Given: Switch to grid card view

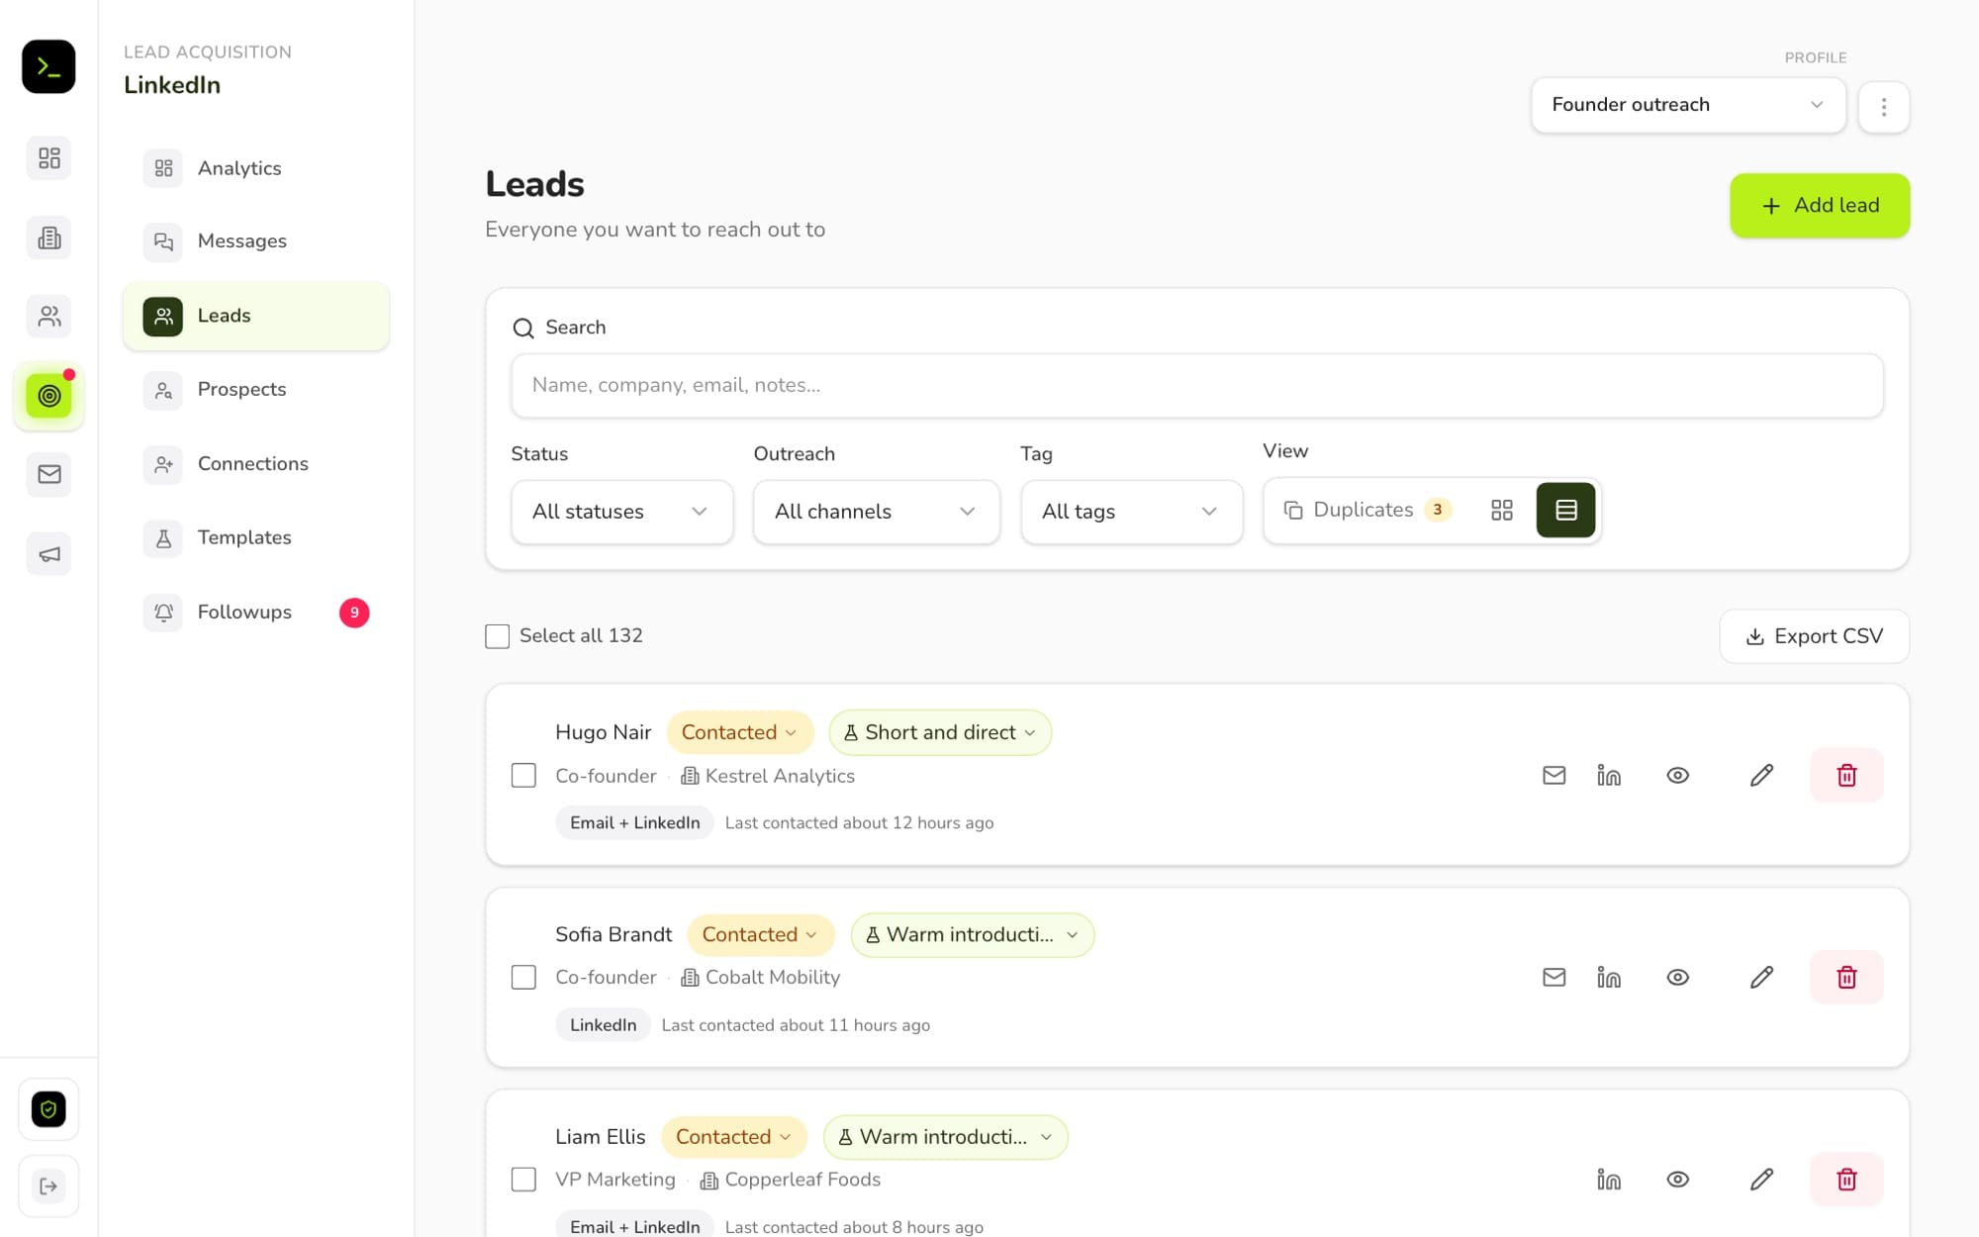Looking at the screenshot, I should (1501, 510).
